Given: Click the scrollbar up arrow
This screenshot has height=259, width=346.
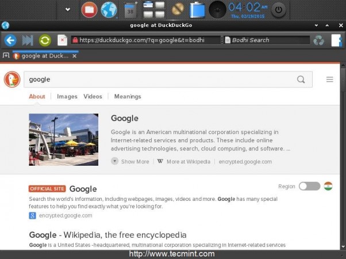Looking at the screenshot, I should (x=343, y=66).
